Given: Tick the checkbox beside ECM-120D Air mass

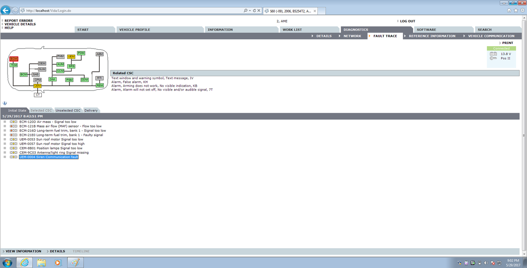Looking at the screenshot, I should 5,122.
